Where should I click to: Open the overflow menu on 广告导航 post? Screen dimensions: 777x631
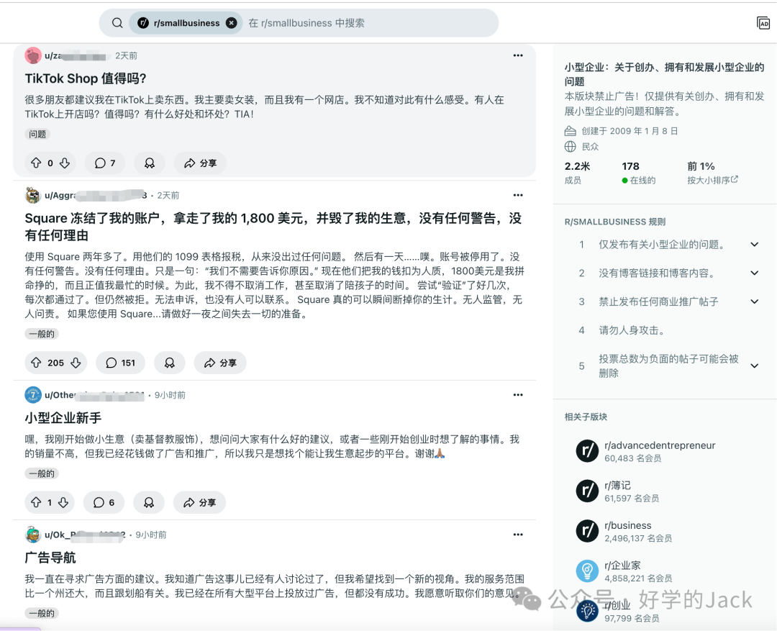(x=518, y=535)
